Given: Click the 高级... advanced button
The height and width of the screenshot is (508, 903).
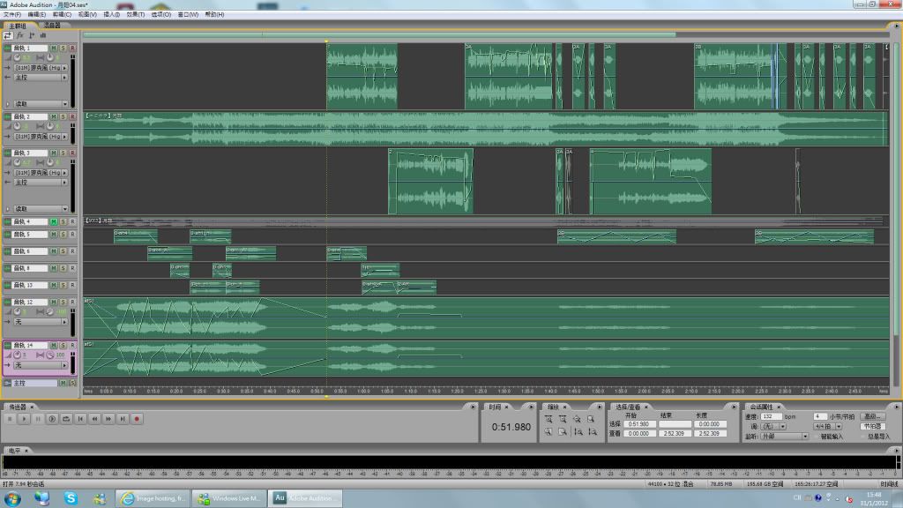Looking at the screenshot, I should point(873,415).
